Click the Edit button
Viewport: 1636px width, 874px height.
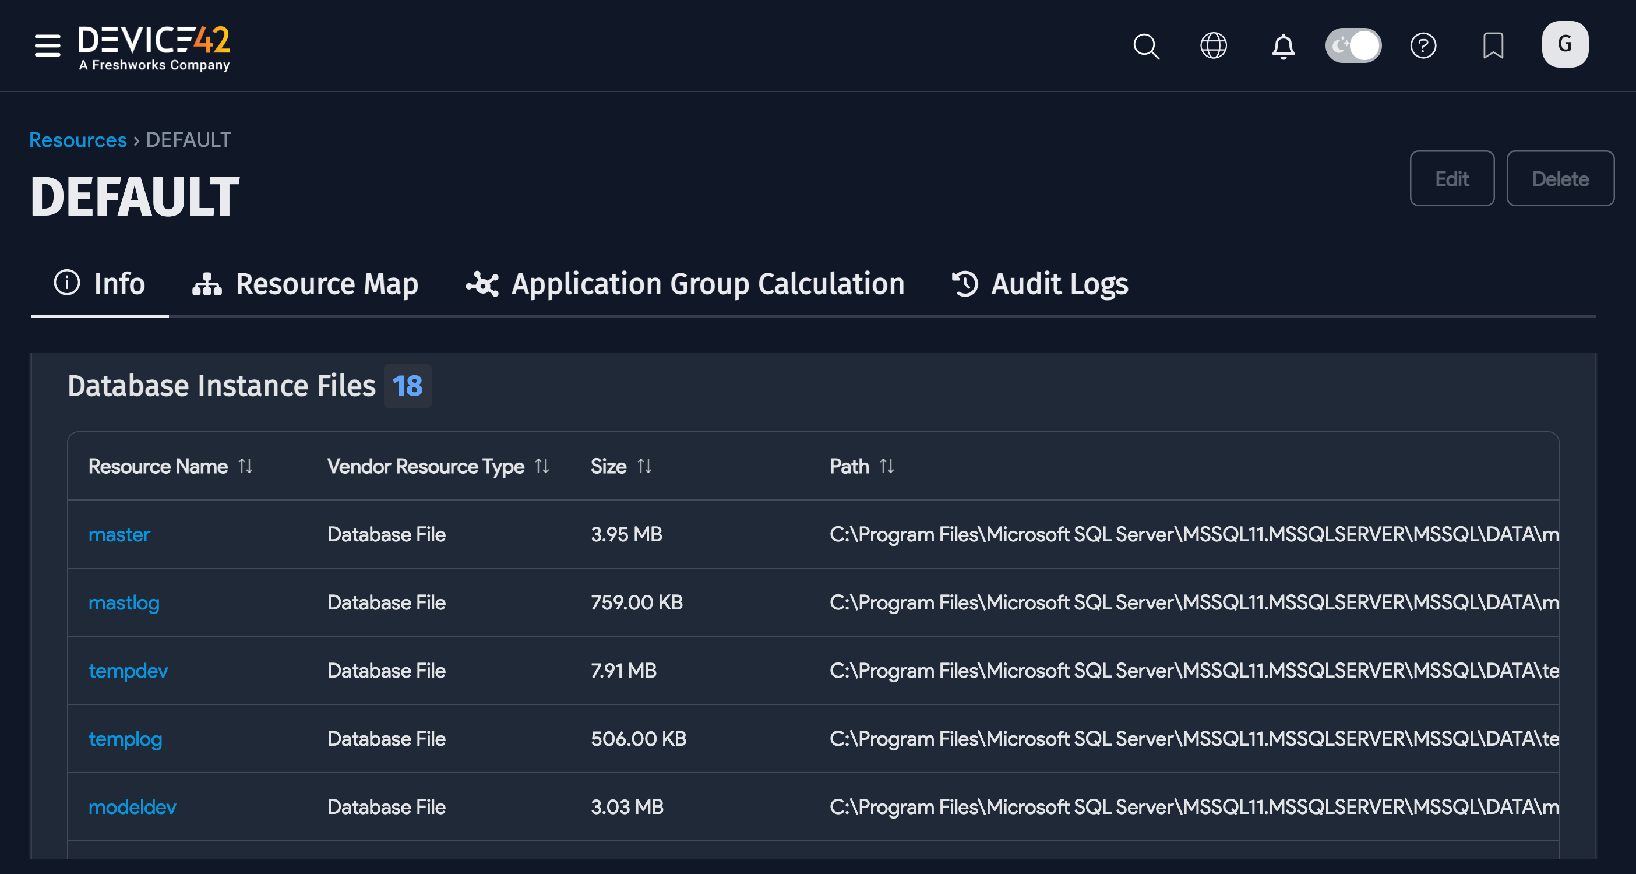[x=1452, y=178]
